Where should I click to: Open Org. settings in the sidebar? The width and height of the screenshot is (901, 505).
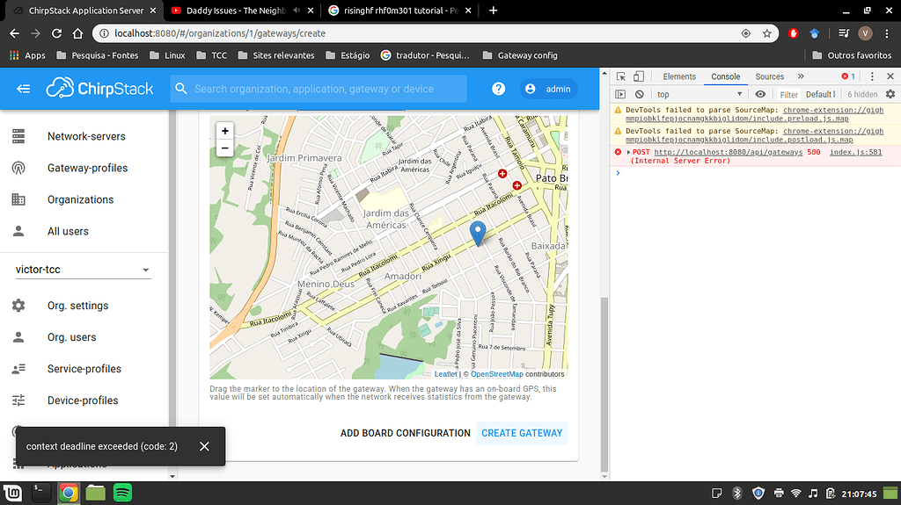click(x=77, y=306)
